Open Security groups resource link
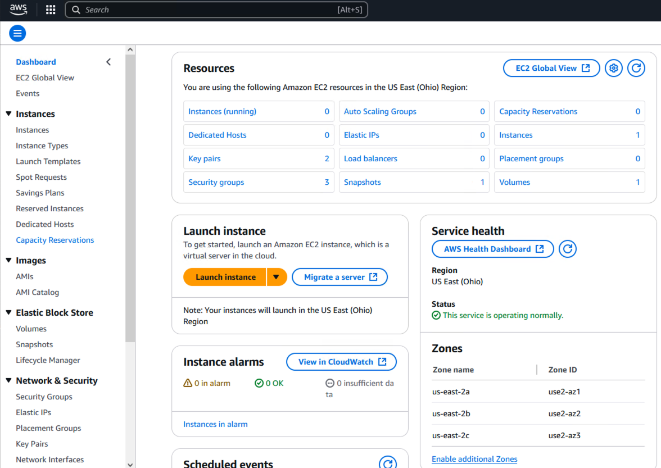Screen dimensions: 661x468 (216, 182)
